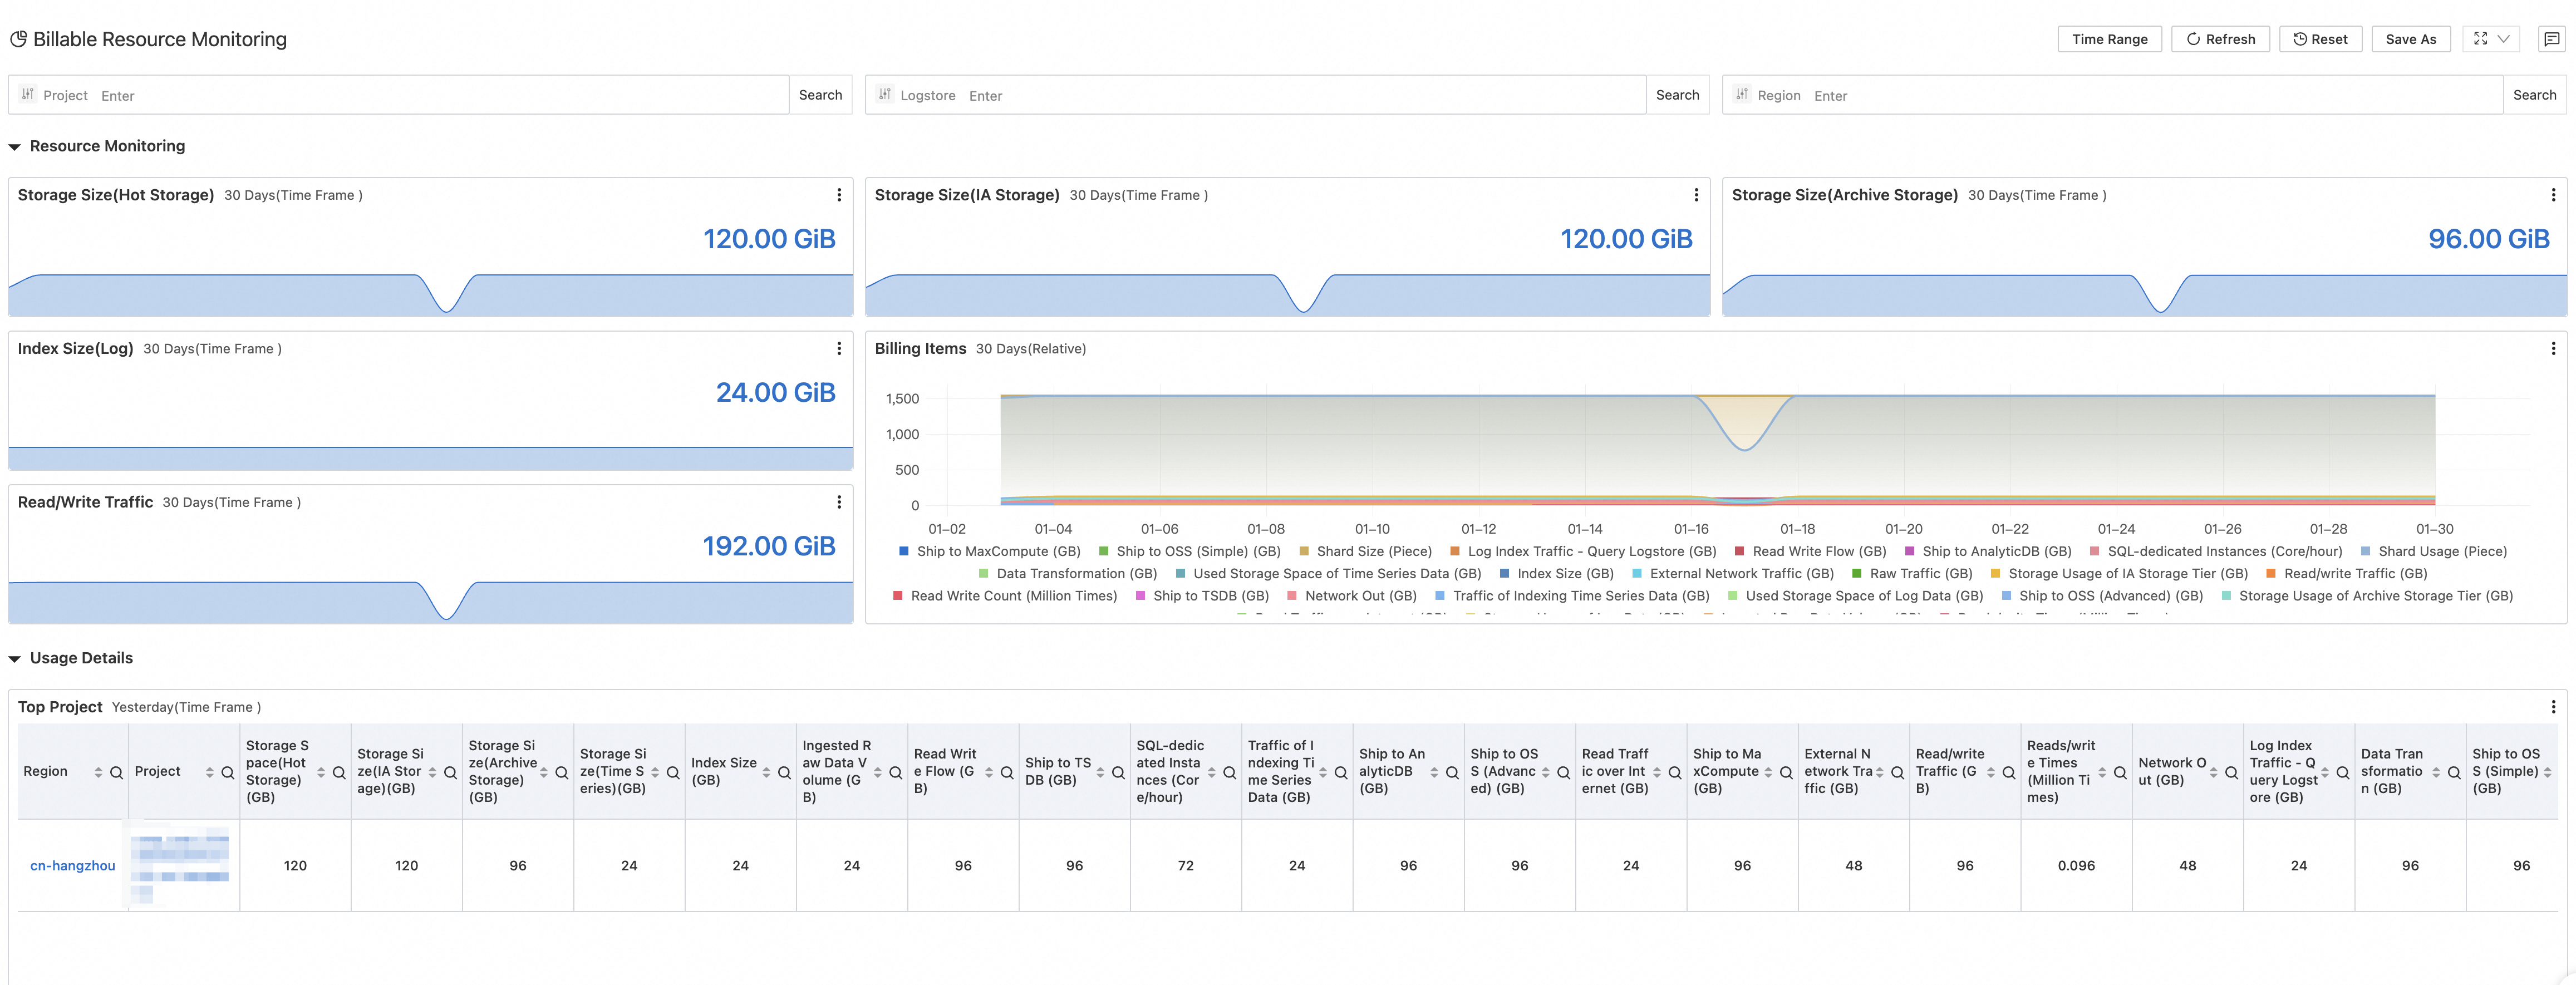Open menu of Read/Write Traffic panel
Screen dimensions: 2576x985
[838, 502]
